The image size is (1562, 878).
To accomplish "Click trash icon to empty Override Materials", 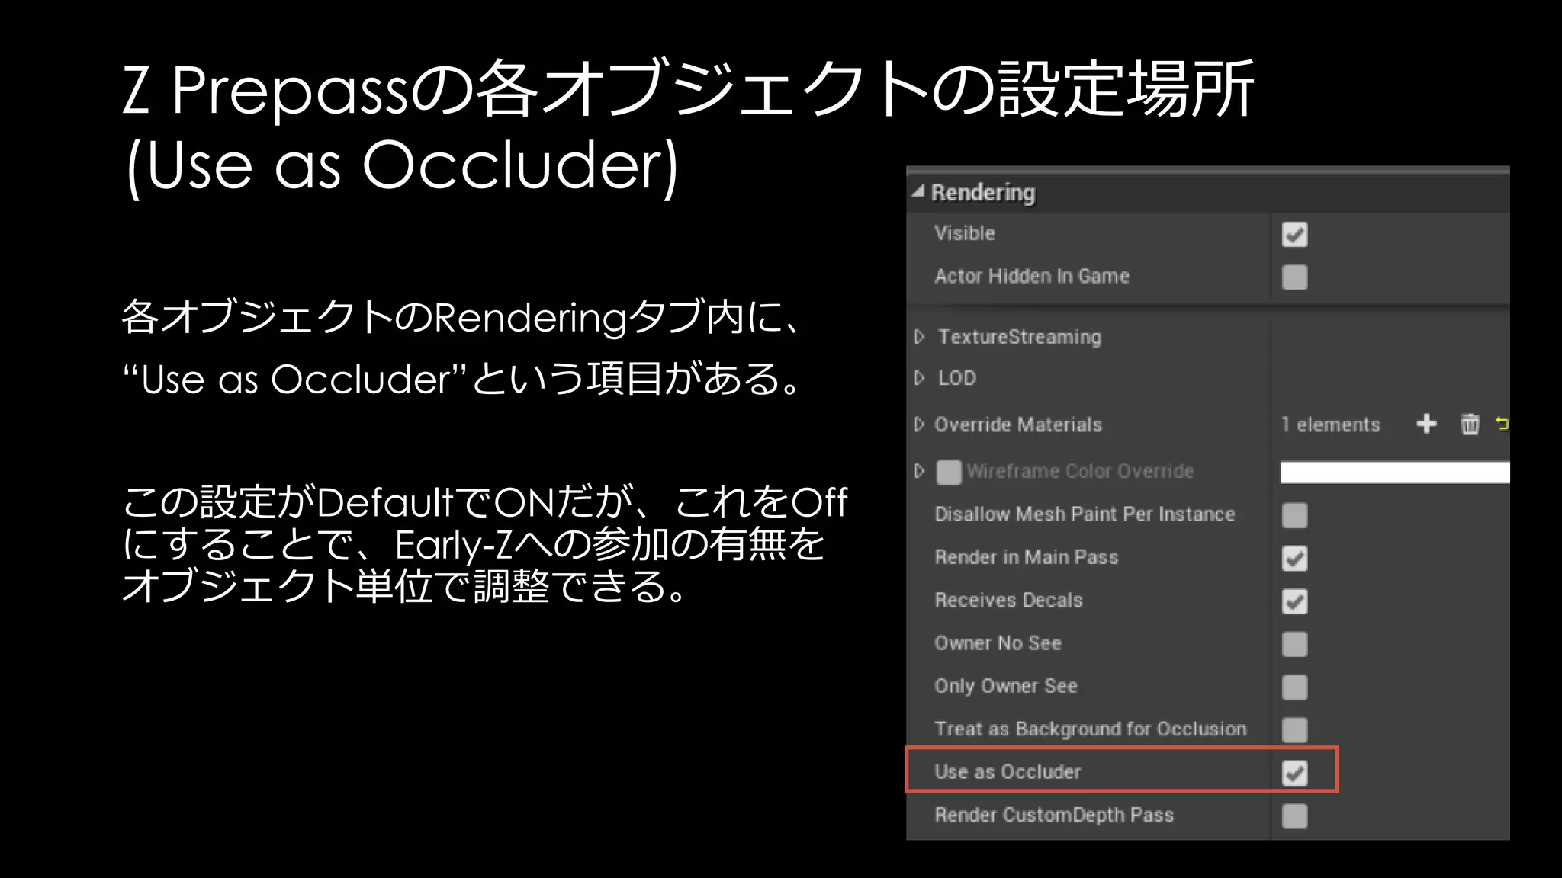I will point(1470,424).
